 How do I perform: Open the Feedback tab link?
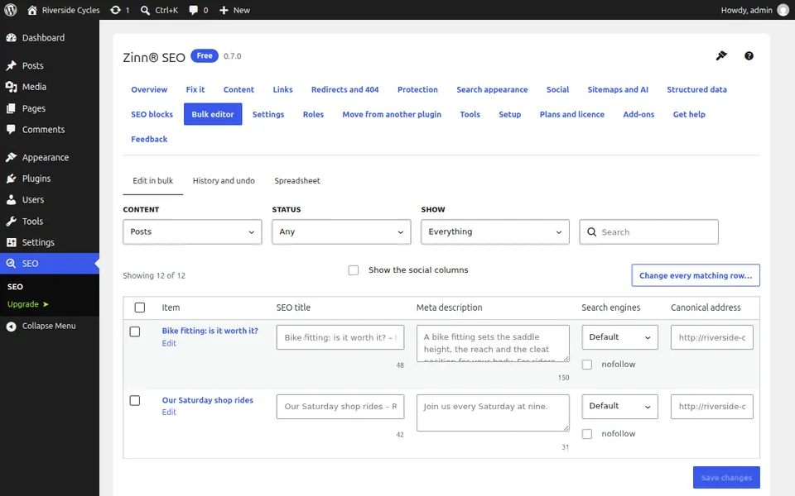149,139
